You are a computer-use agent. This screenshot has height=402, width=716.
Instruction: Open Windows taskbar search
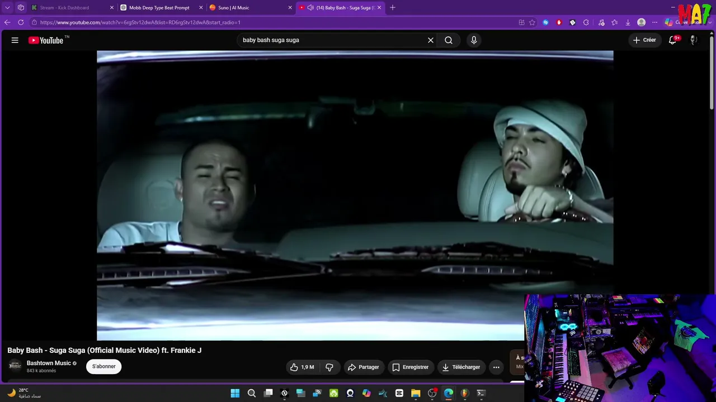coord(252,393)
